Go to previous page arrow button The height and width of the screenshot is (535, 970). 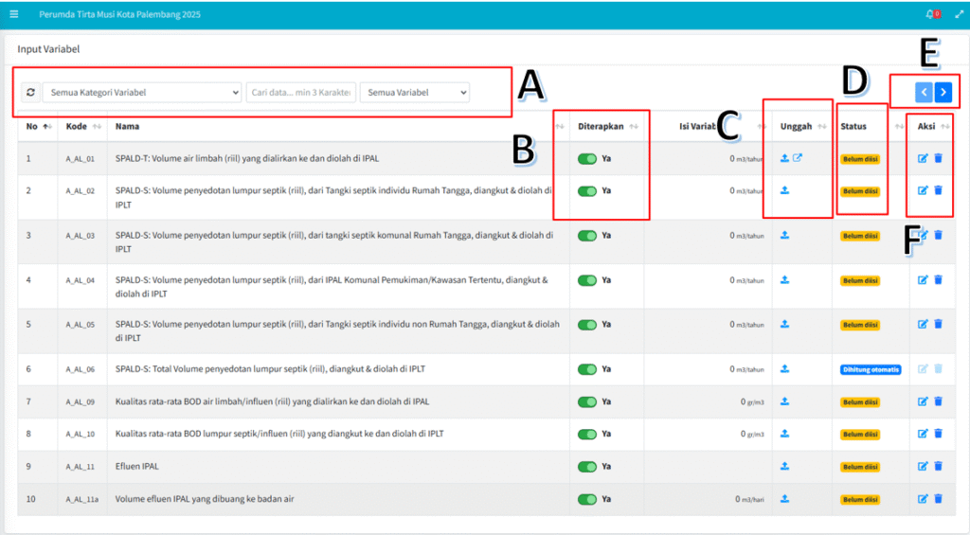[924, 92]
